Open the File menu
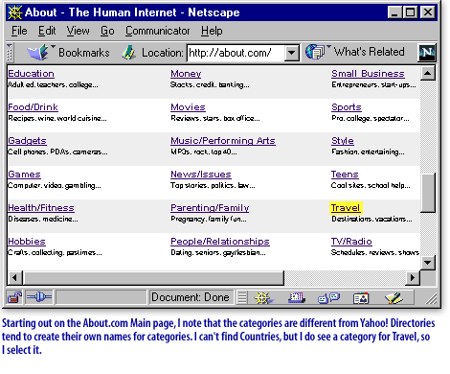The image size is (450, 374). 19,31
